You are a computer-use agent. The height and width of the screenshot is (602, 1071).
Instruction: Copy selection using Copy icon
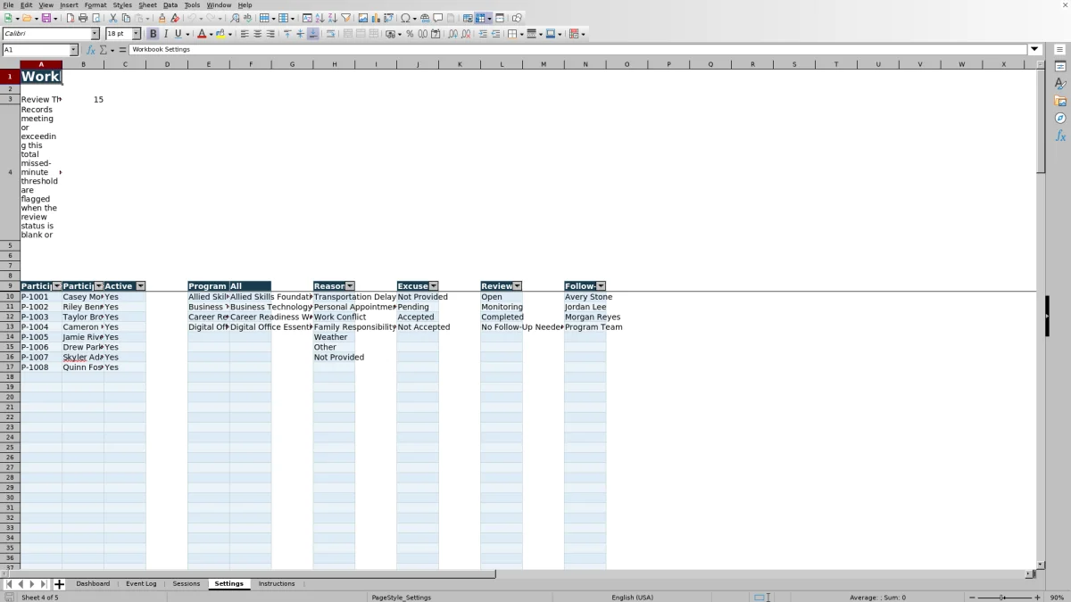point(126,18)
